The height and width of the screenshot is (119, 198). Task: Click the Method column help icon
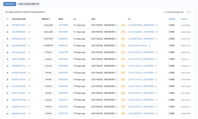[49, 19]
